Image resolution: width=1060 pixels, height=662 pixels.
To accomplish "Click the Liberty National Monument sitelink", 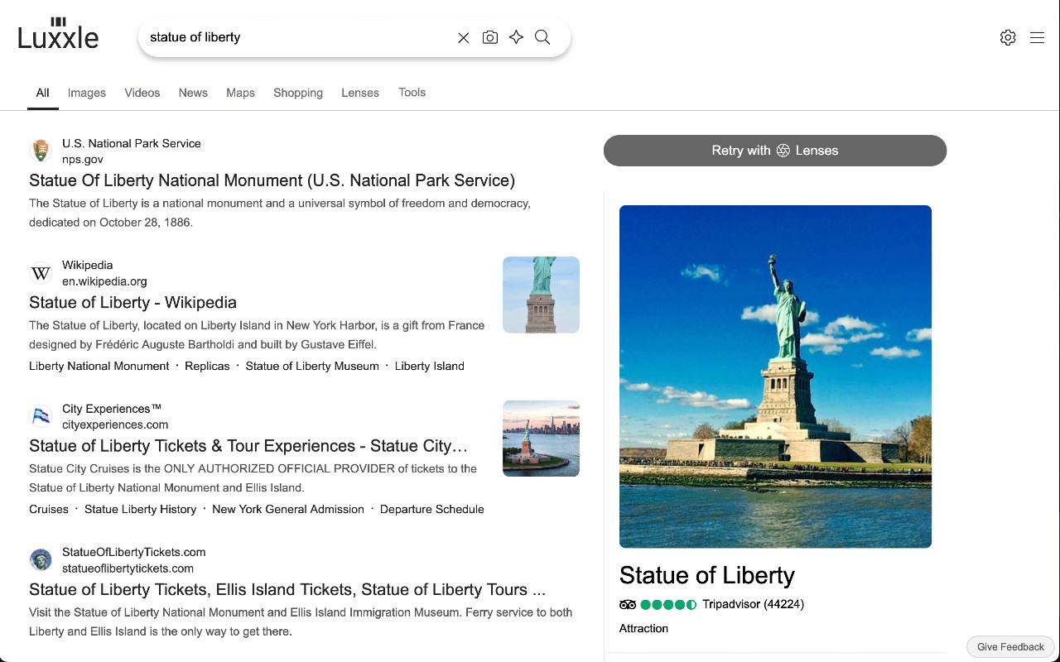I will [99, 366].
